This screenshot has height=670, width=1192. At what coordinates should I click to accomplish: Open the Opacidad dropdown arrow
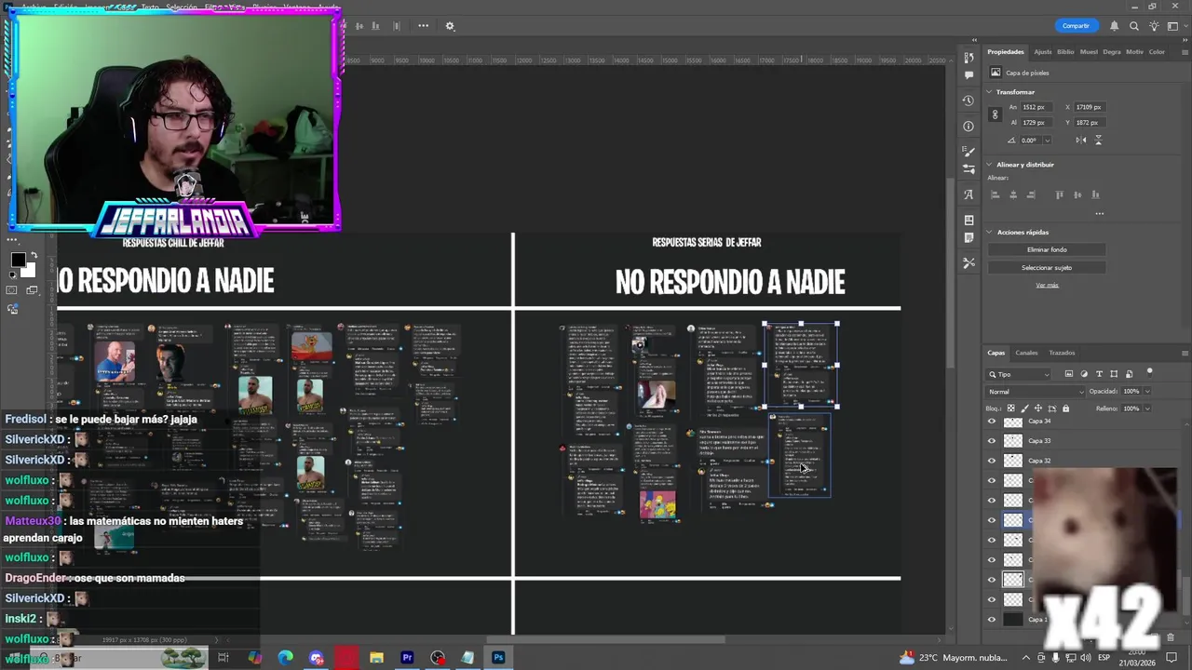click(x=1146, y=392)
